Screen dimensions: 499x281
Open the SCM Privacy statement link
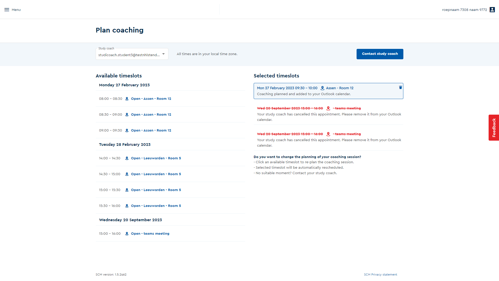380,275
